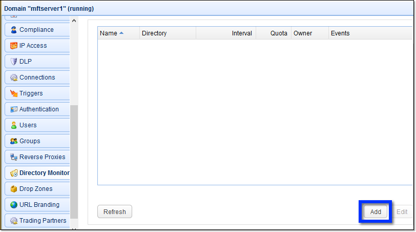The height and width of the screenshot is (232, 416).
Task: Click the Edit button
Action: 402,212
